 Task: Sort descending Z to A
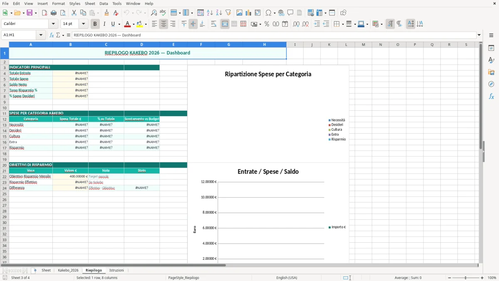click(219, 13)
